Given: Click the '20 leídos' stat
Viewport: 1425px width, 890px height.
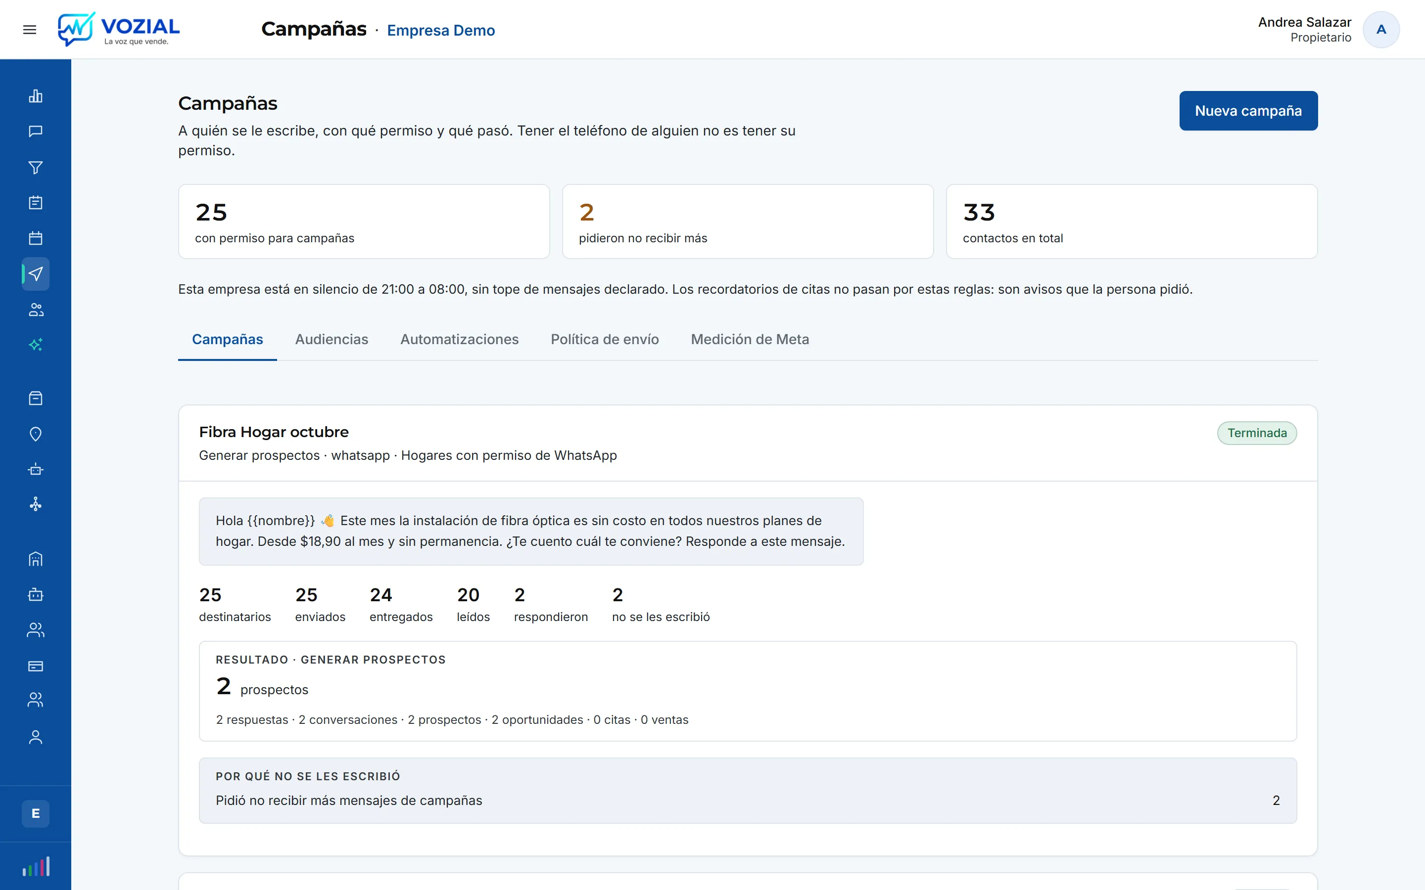Looking at the screenshot, I should tap(473, 605).
